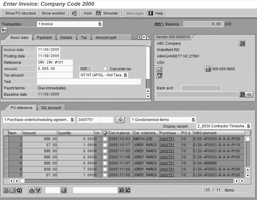Viewport: 257px width, 200px height.
Task: Click the fax icon beside 505-555-5655
Action: click(x=208, y=69)
